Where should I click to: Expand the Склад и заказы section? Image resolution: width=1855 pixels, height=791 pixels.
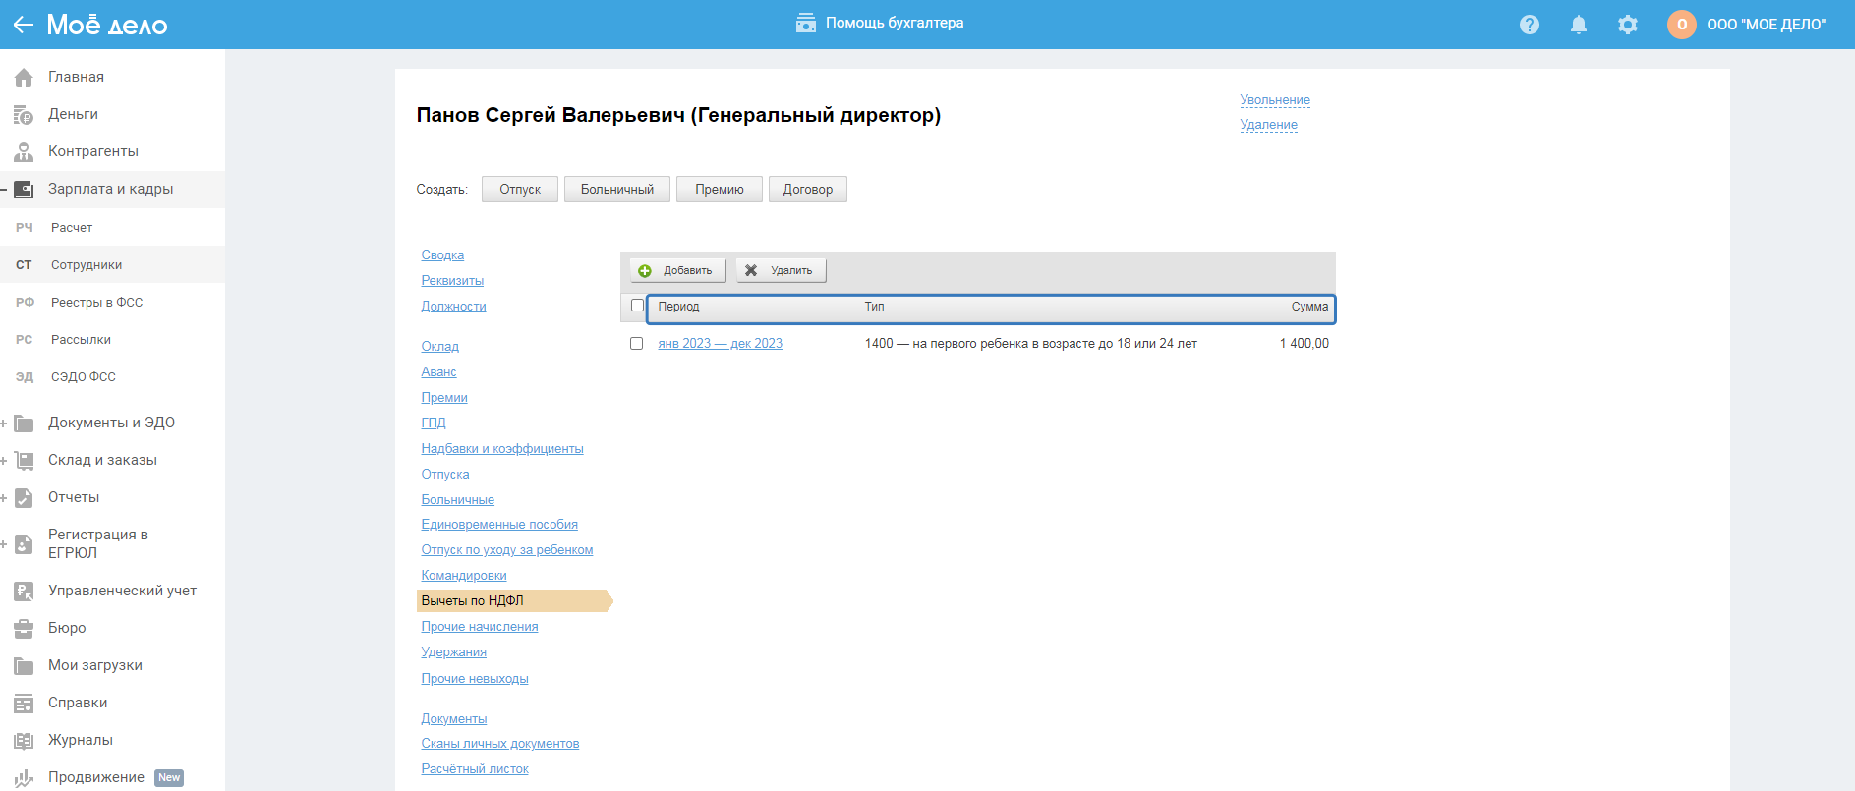tap(4, 461)
